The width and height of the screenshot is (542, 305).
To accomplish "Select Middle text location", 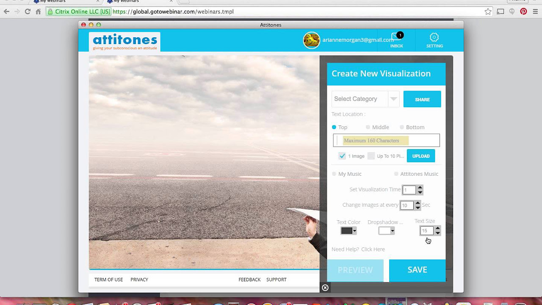I will click(x=368, y=127).
